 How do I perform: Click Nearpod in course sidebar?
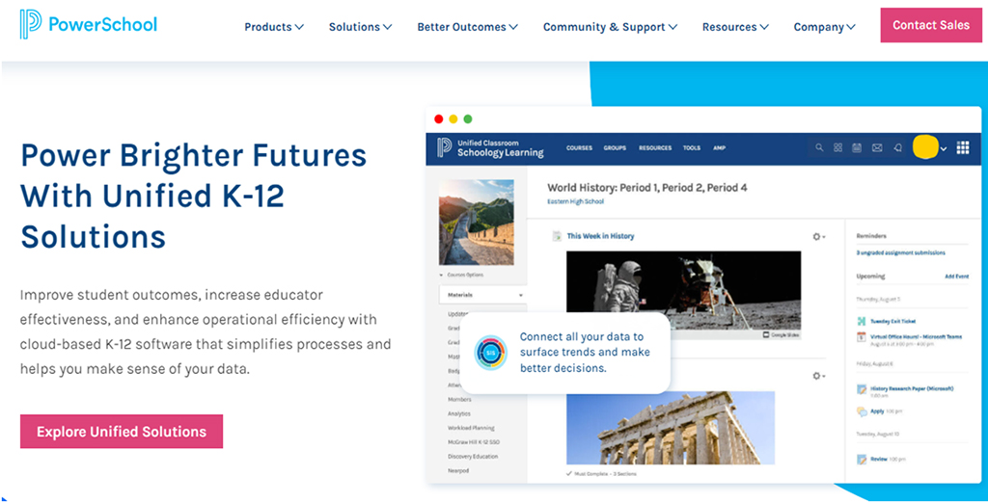tap(458, 470)
